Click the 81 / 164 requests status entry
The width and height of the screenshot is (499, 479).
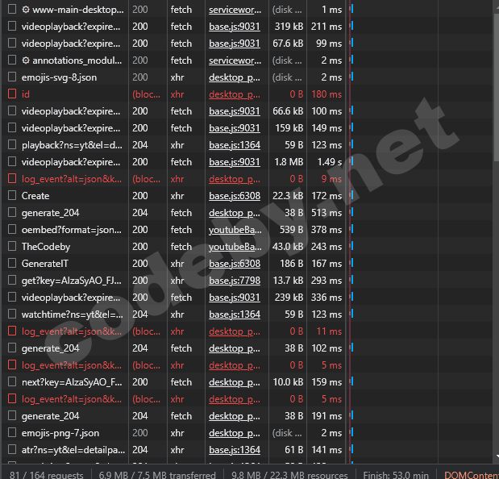(x=47, y=474)
